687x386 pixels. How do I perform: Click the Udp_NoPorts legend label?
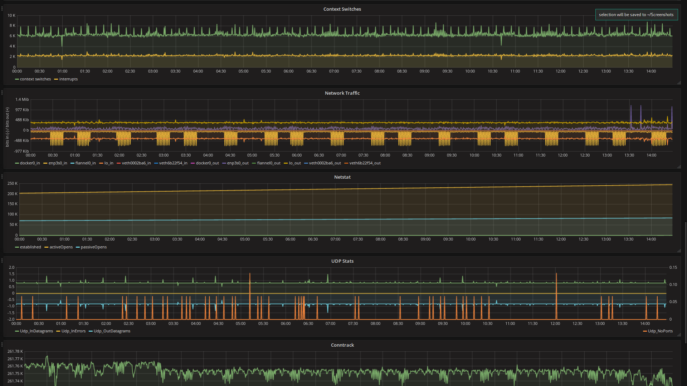pos(660,331)
